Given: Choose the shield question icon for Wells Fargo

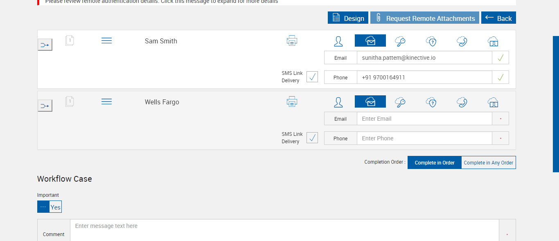Looking at the screenshot, I should [431, 102].
